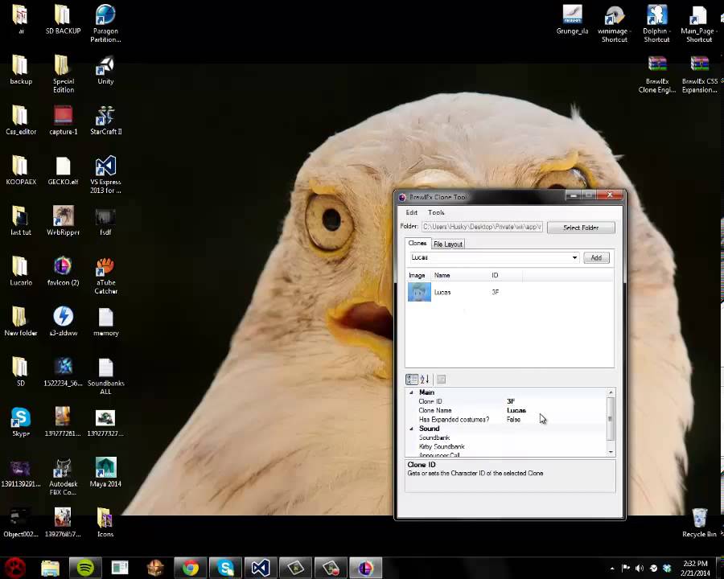Click the volume icon in system tray
The image size is (724, 579).
pos(640,569)
